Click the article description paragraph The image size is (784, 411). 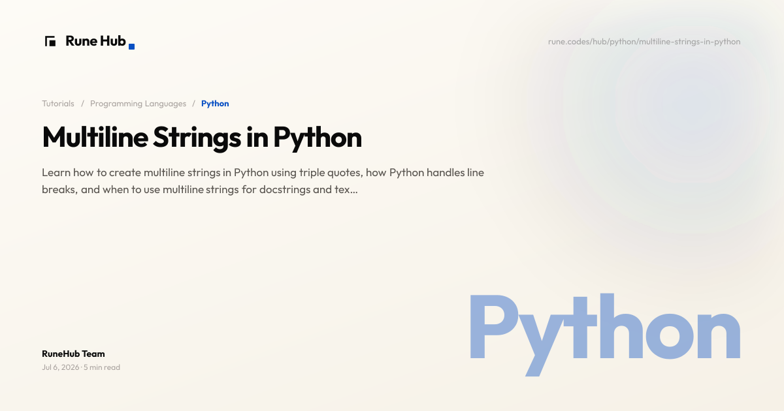pos(263,181)
